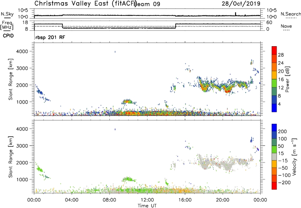Viewport: 301px width, 208px height.
Task: Click the '16' power colorbar tick
Action: (281, 80)
